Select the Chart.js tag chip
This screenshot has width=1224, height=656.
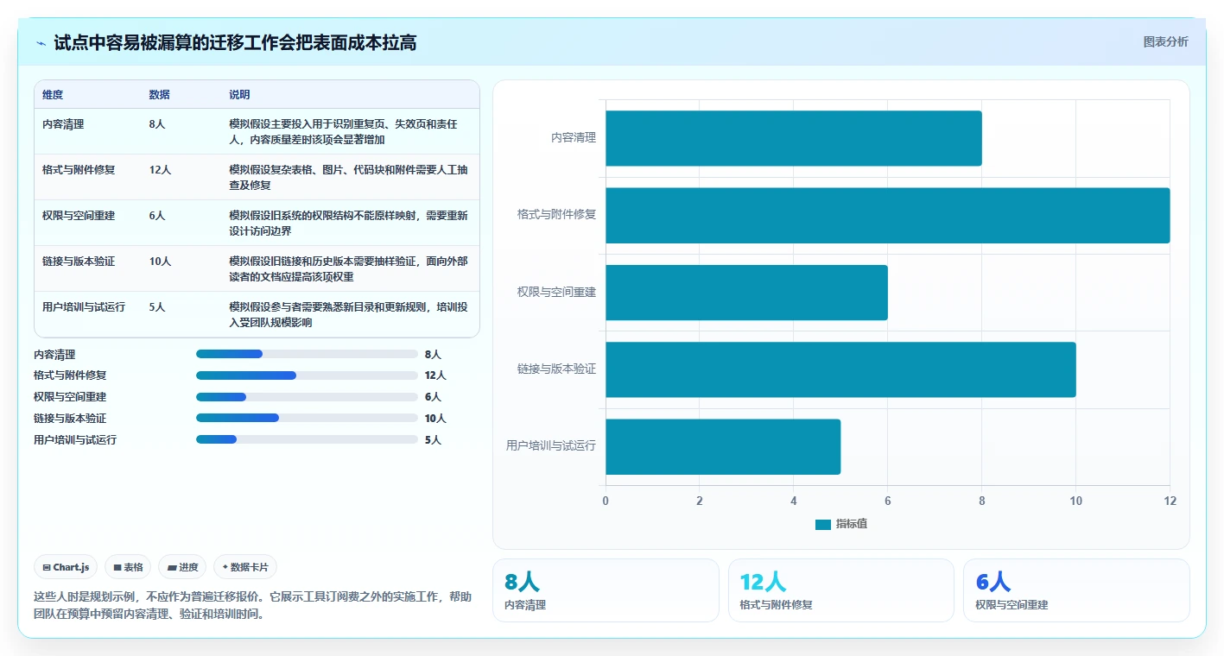67,567
